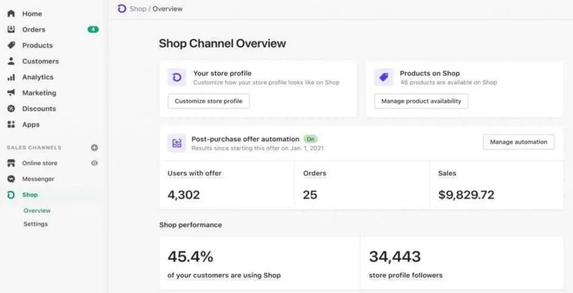Click the store profile card icon

pyautogui.click(x=177, y=77)
